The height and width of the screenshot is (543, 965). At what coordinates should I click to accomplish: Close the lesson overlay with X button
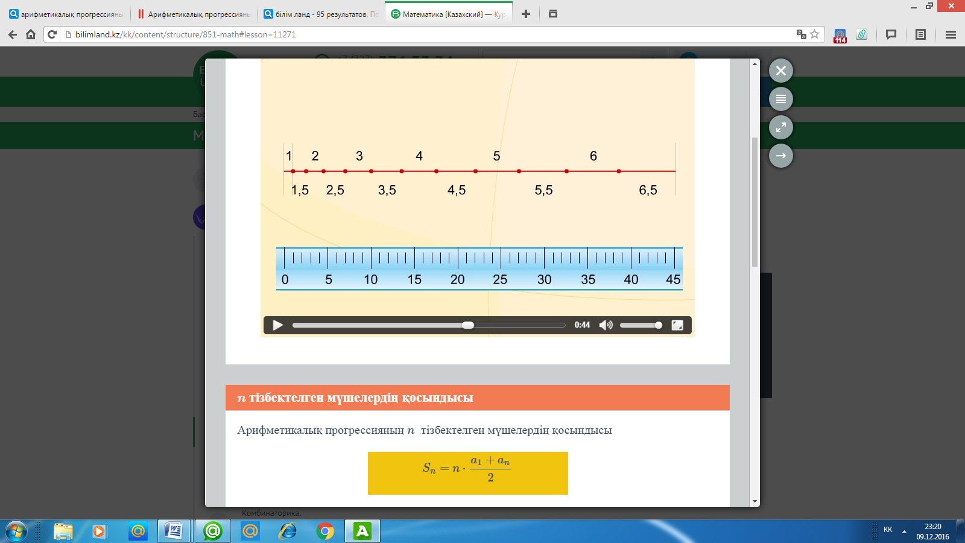tap(781, 71)
